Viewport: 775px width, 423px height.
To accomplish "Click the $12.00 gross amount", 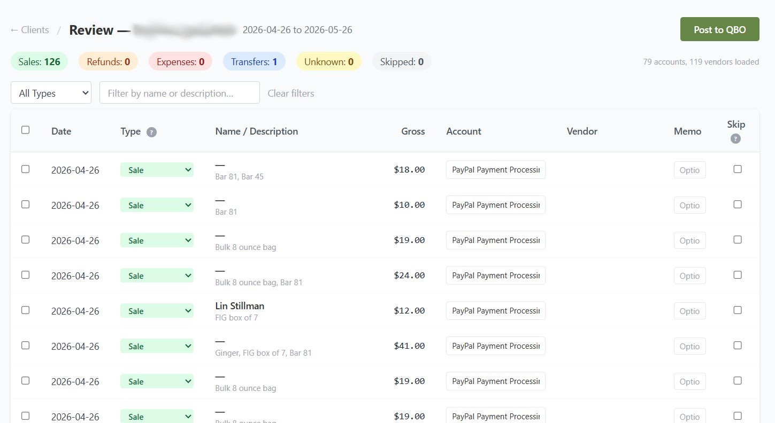I will (x=409, y=310).
